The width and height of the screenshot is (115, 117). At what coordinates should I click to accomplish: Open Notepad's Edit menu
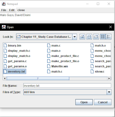coord(12,10)
